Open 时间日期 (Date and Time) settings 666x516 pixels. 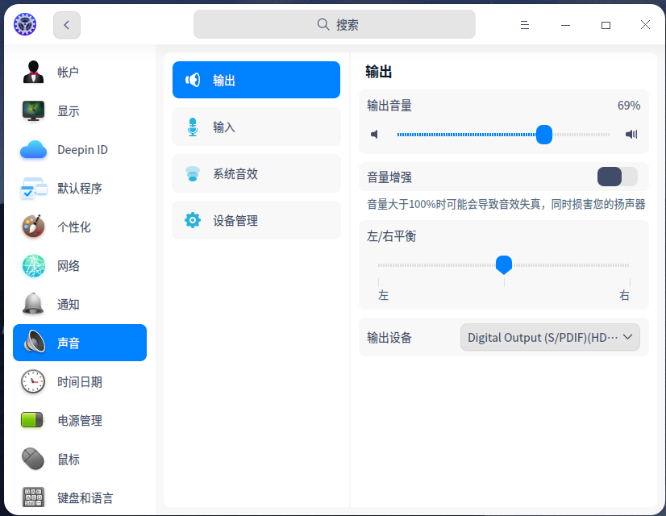33,381
